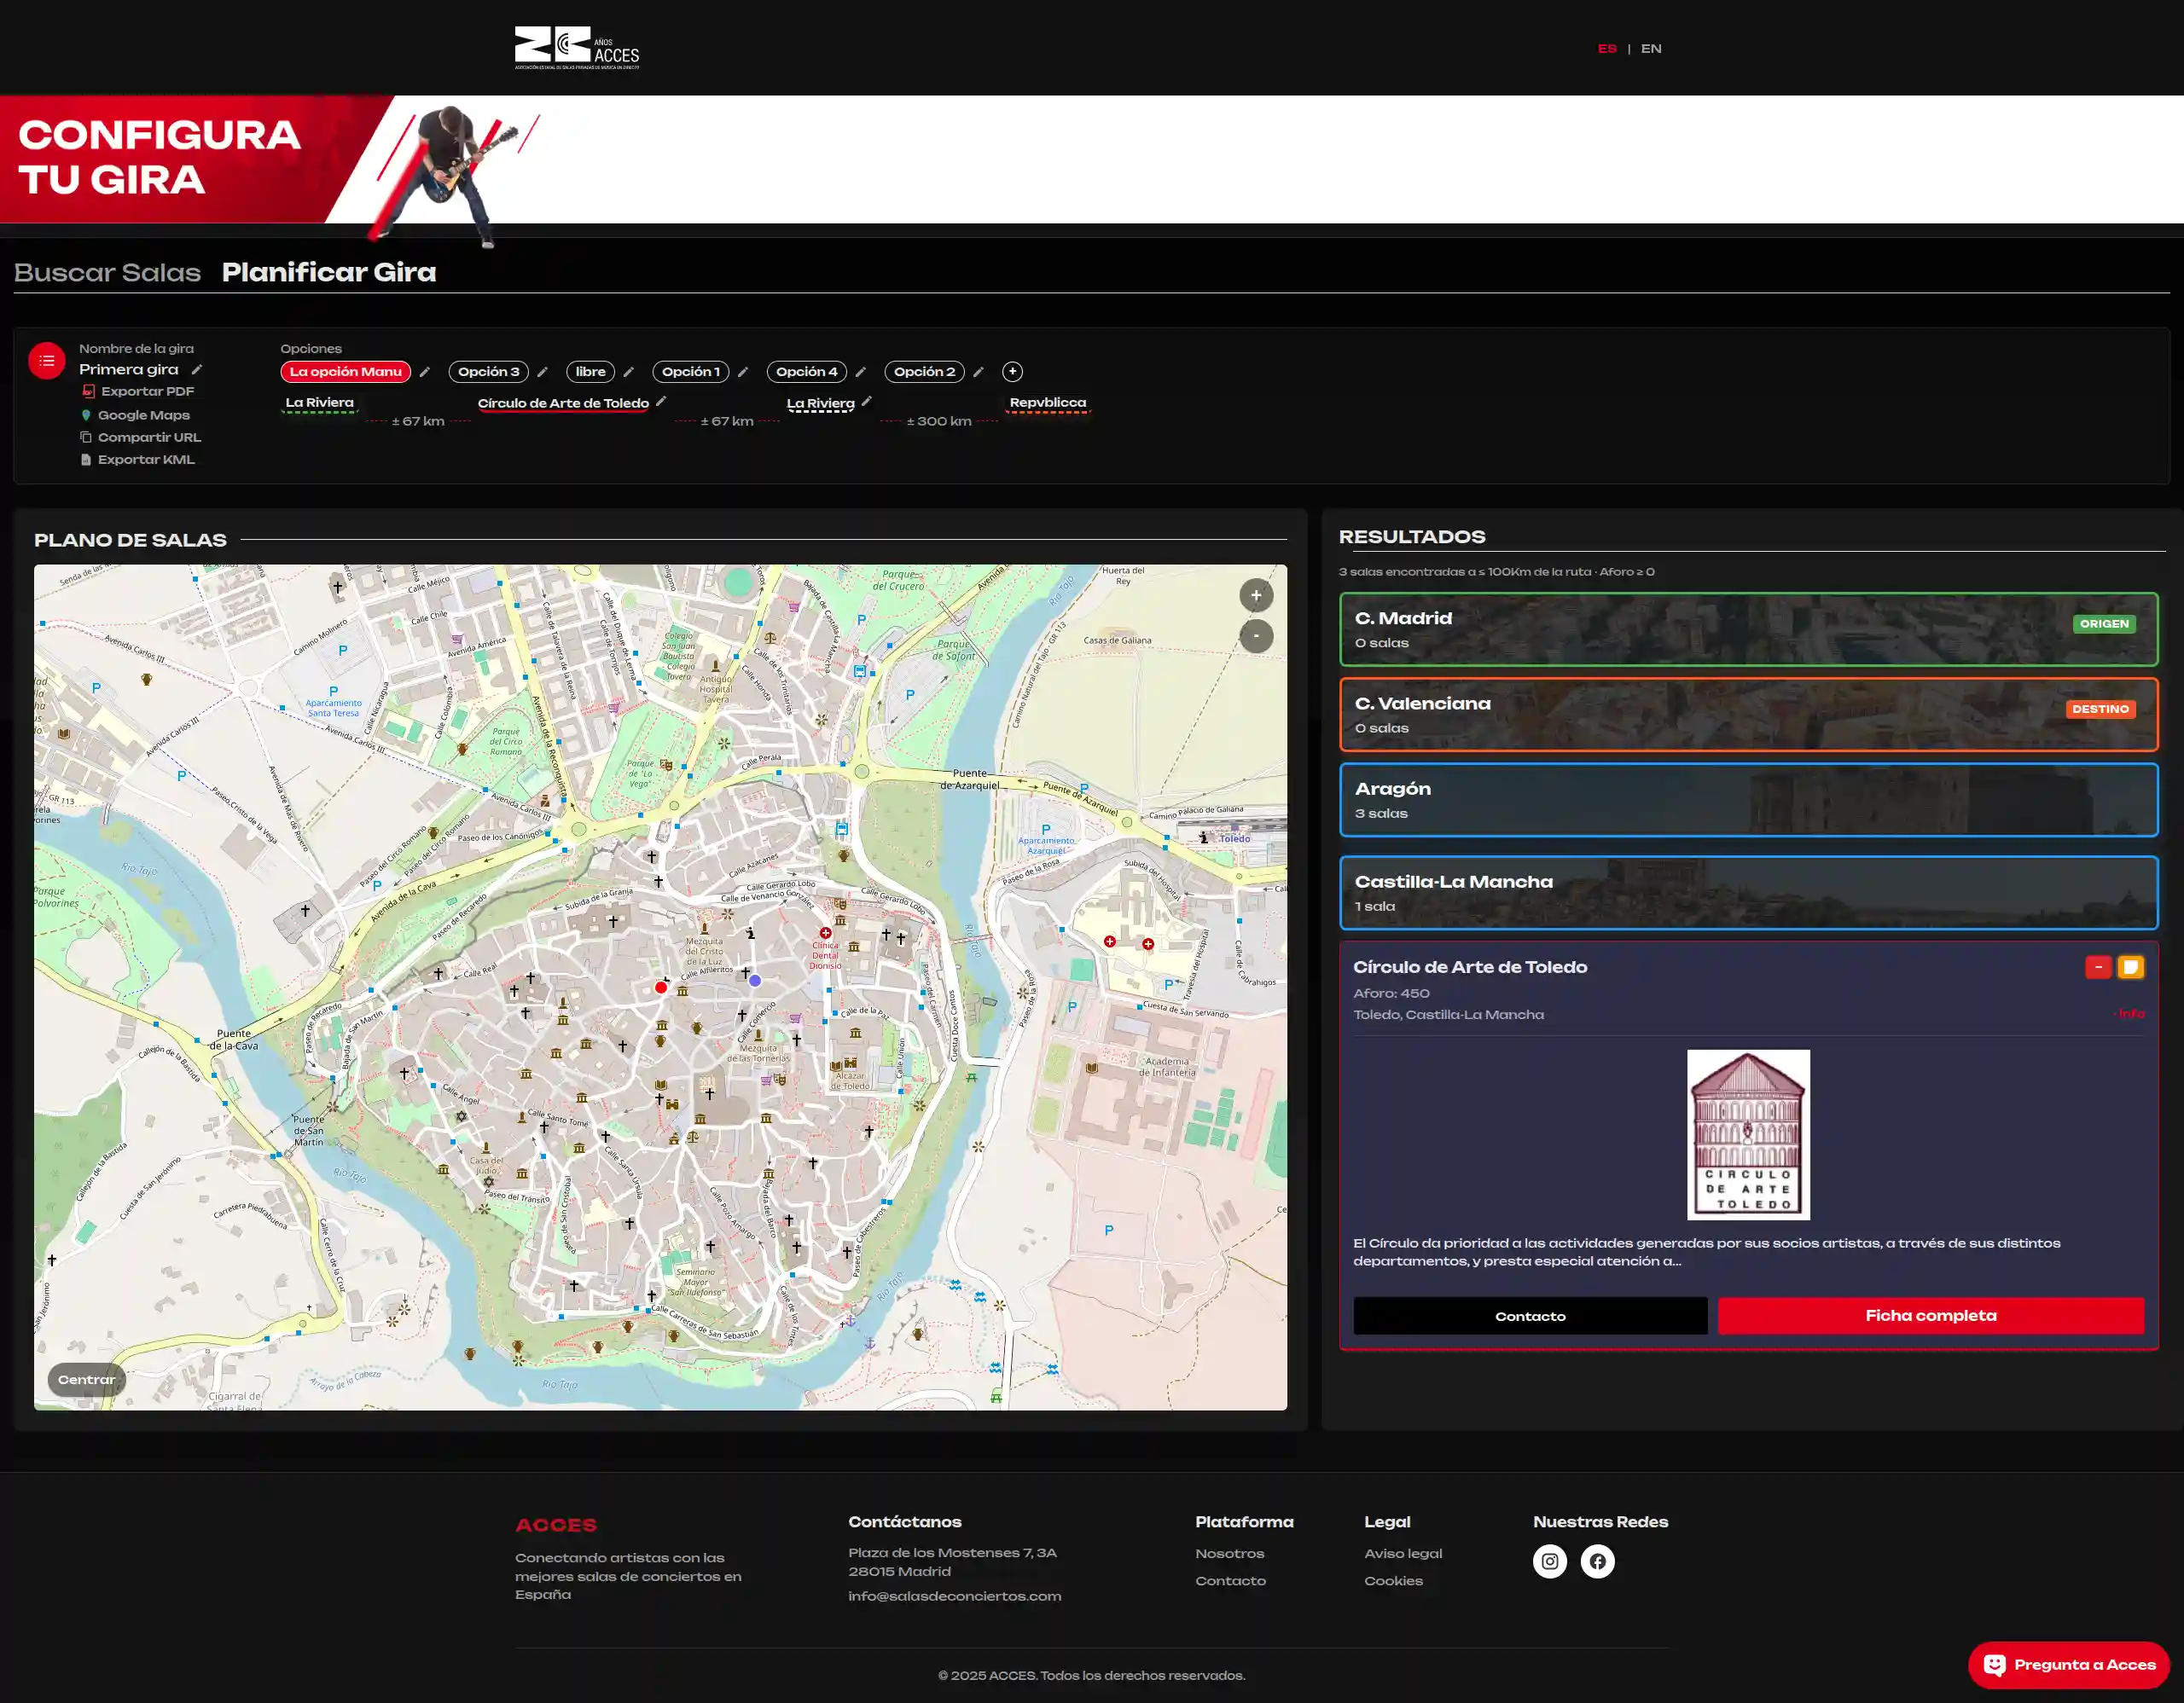This screenshot has width=2184, height=1703.
Task: Switch to Buscar Salas tab
Action: pyautogui.click(x=107, y=272)
